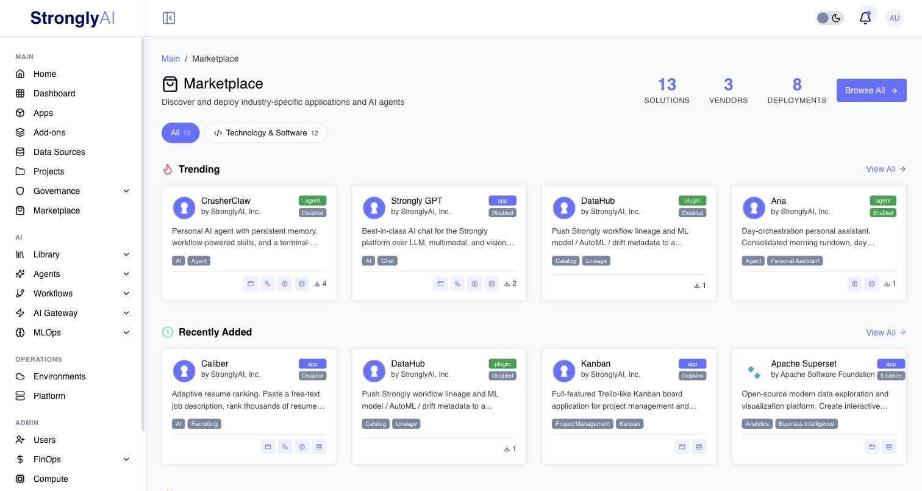Click the database icon on Aria card
The image size is (922, 491).
[871, 284]
